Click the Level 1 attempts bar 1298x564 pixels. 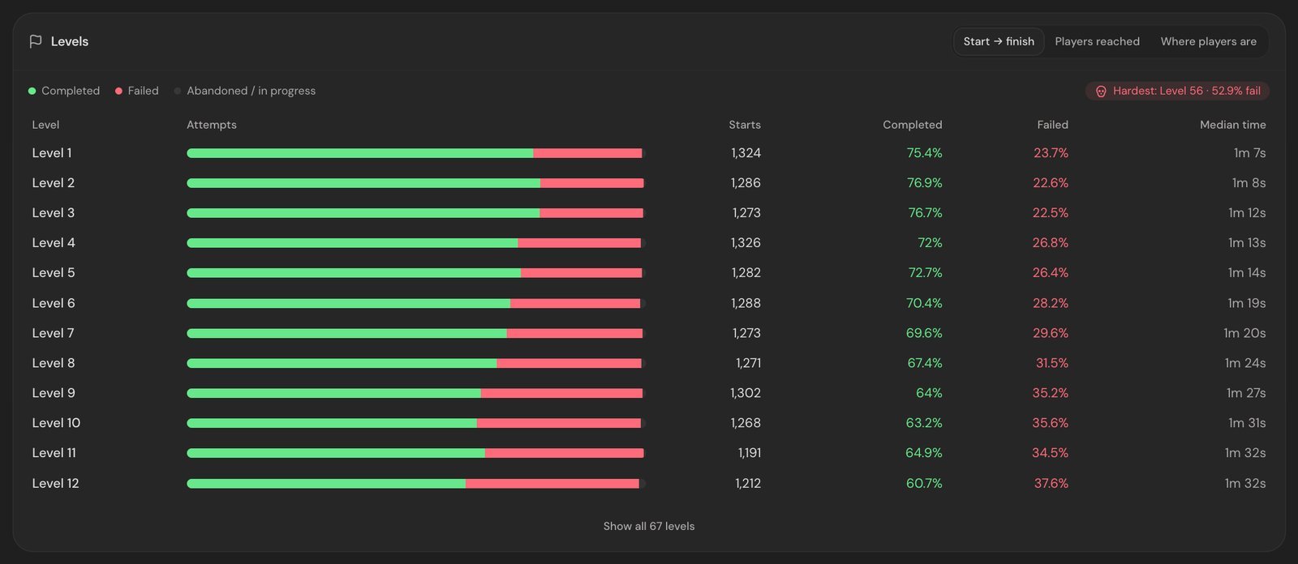(415, 153)
